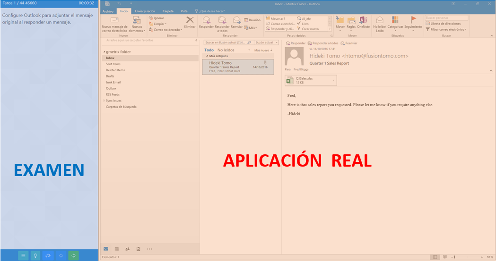Switch to People view icon
This screenshot has height=261, width=496.
pos(128,249)
